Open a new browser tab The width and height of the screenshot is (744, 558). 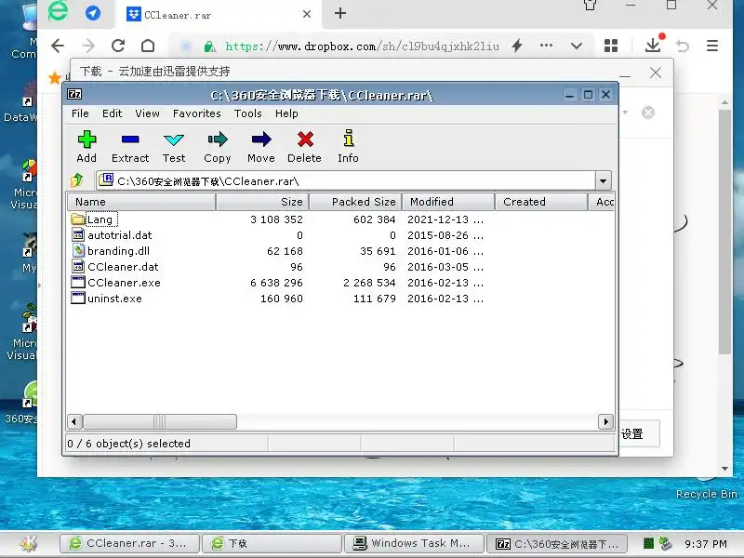[x=340, y=13]
